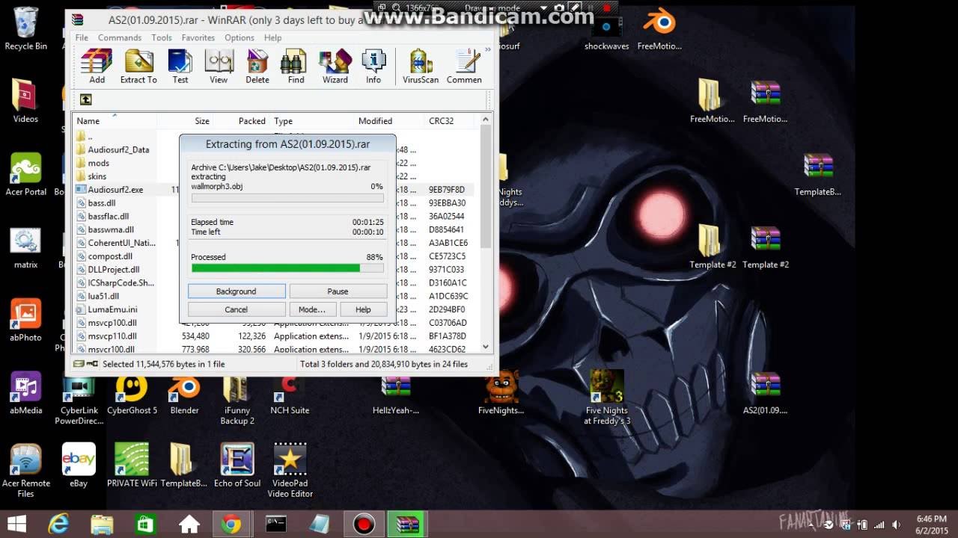Select the compost.dll file

point(104,256)
